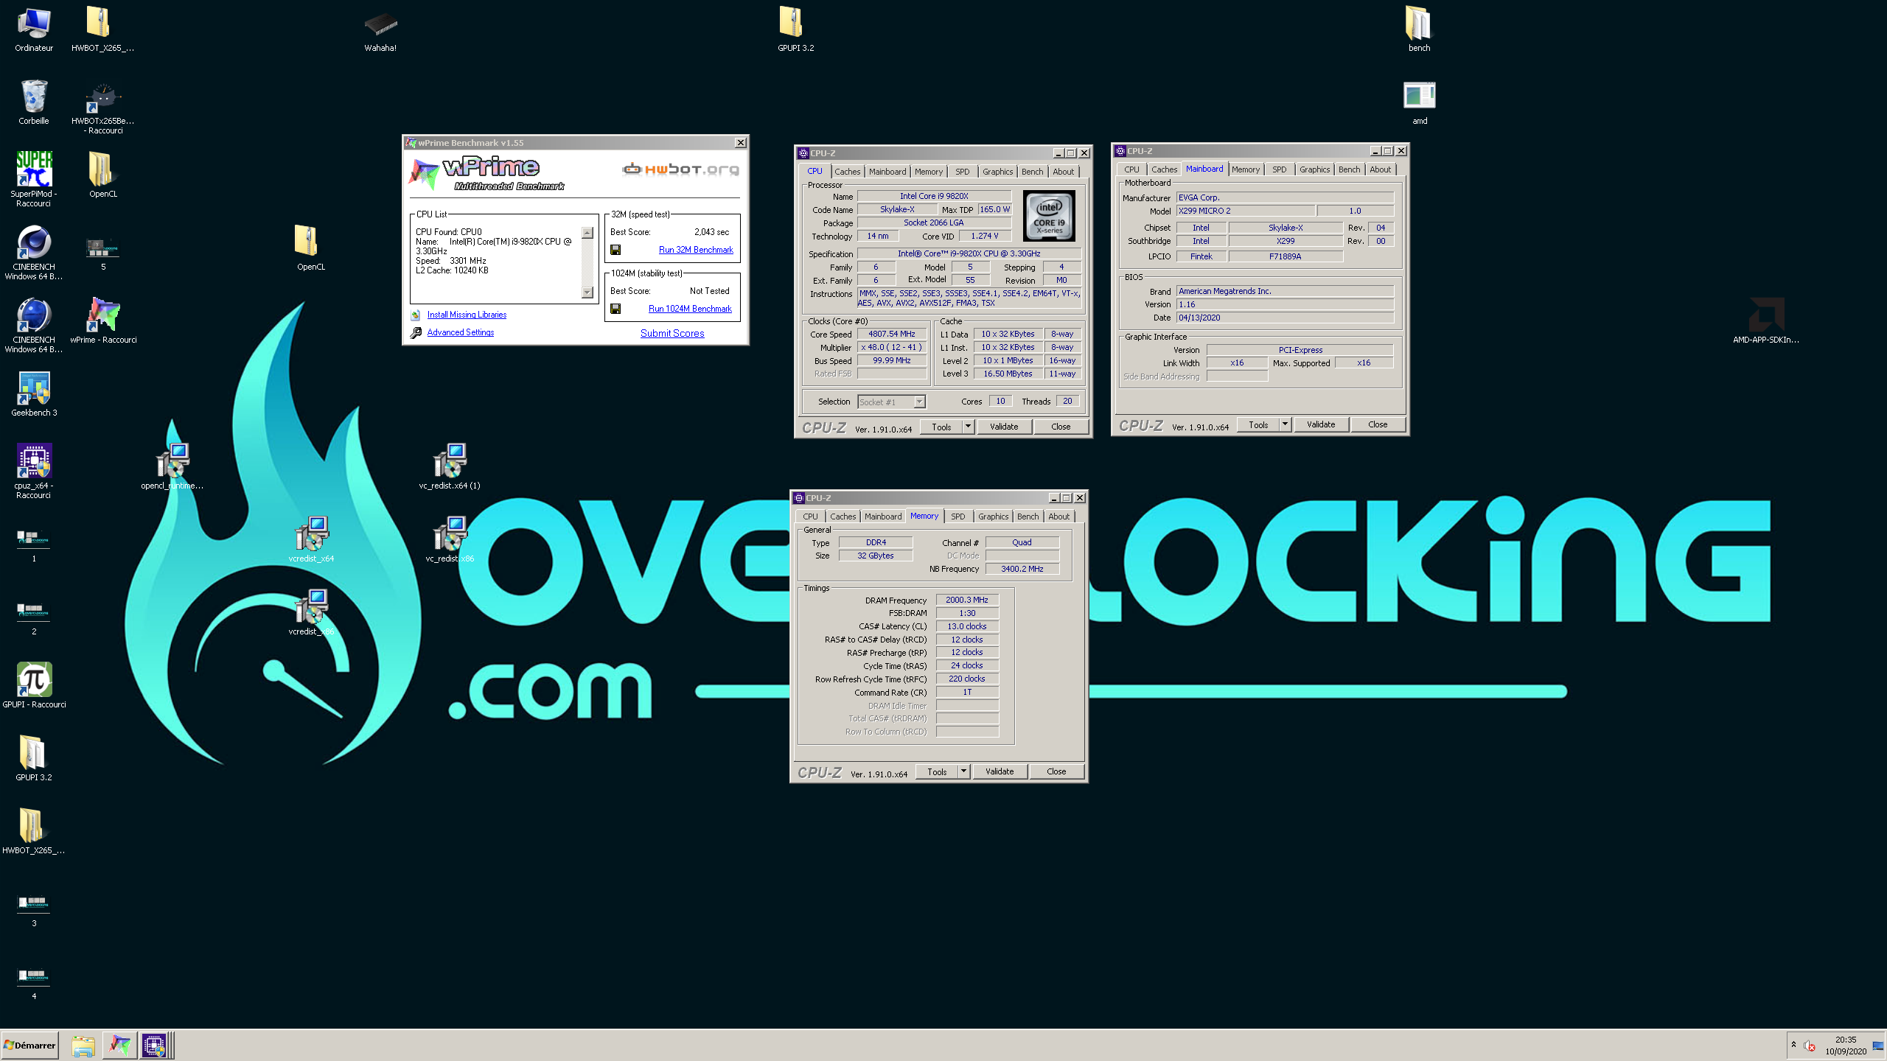Open Bench tab in Memory CPU-Z window
This screenshot has height=1061, width=1887.
[1028, 517]
